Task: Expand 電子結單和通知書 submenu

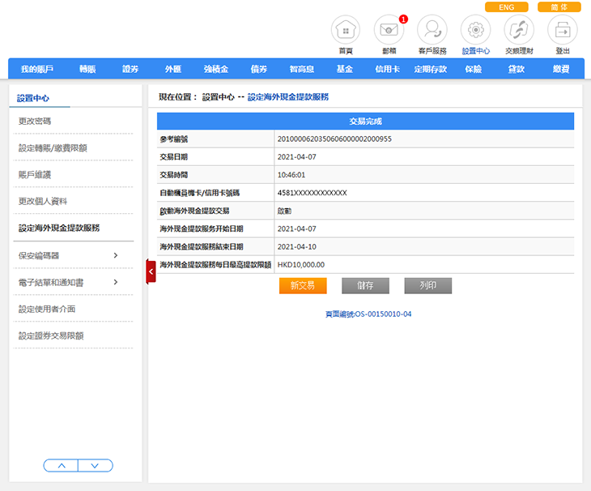Action: coord(115,282)
